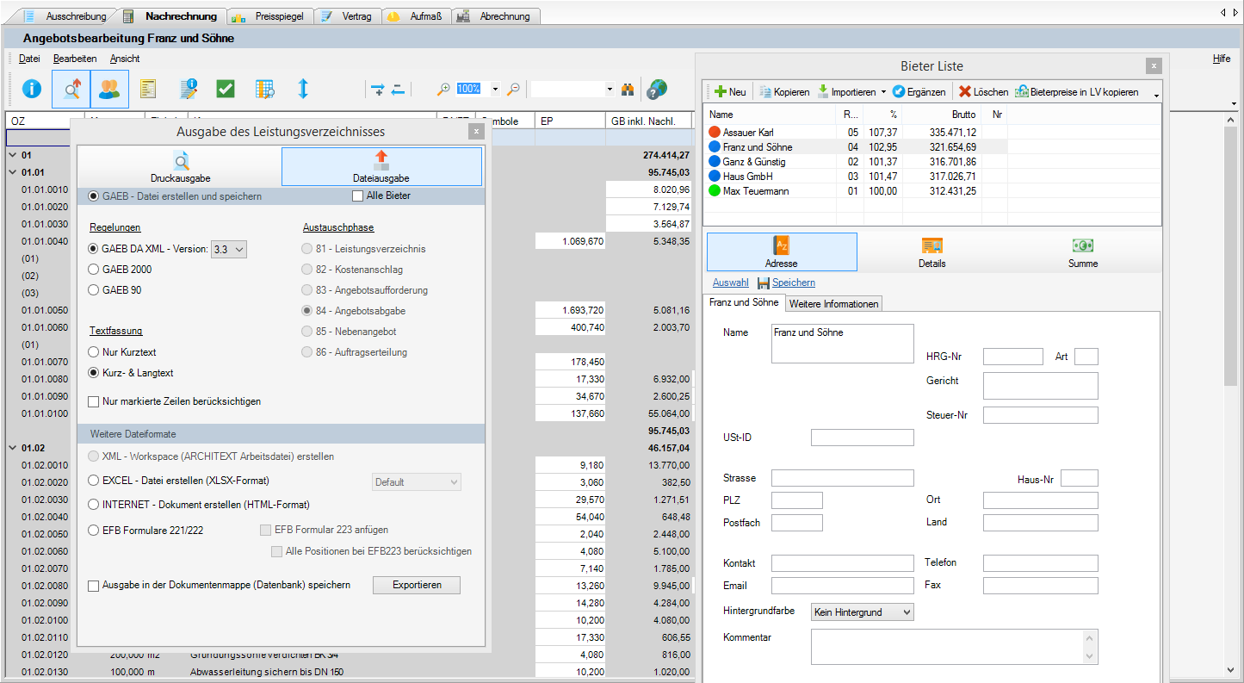Open the Importieren dropdown arrow
Viewport: 1244px width, 683px height.
click(883, 92)
